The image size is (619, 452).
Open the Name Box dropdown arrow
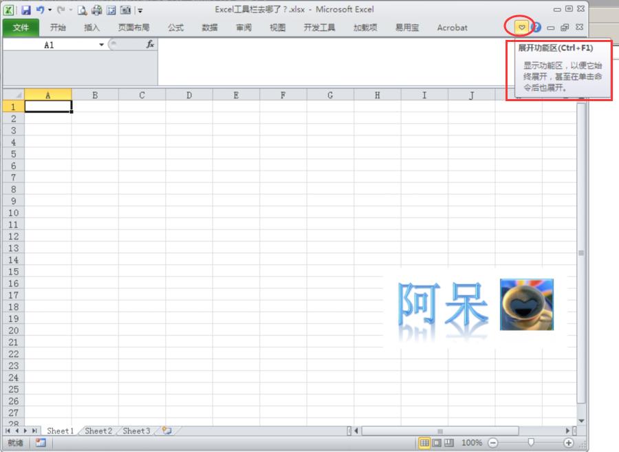101,45
